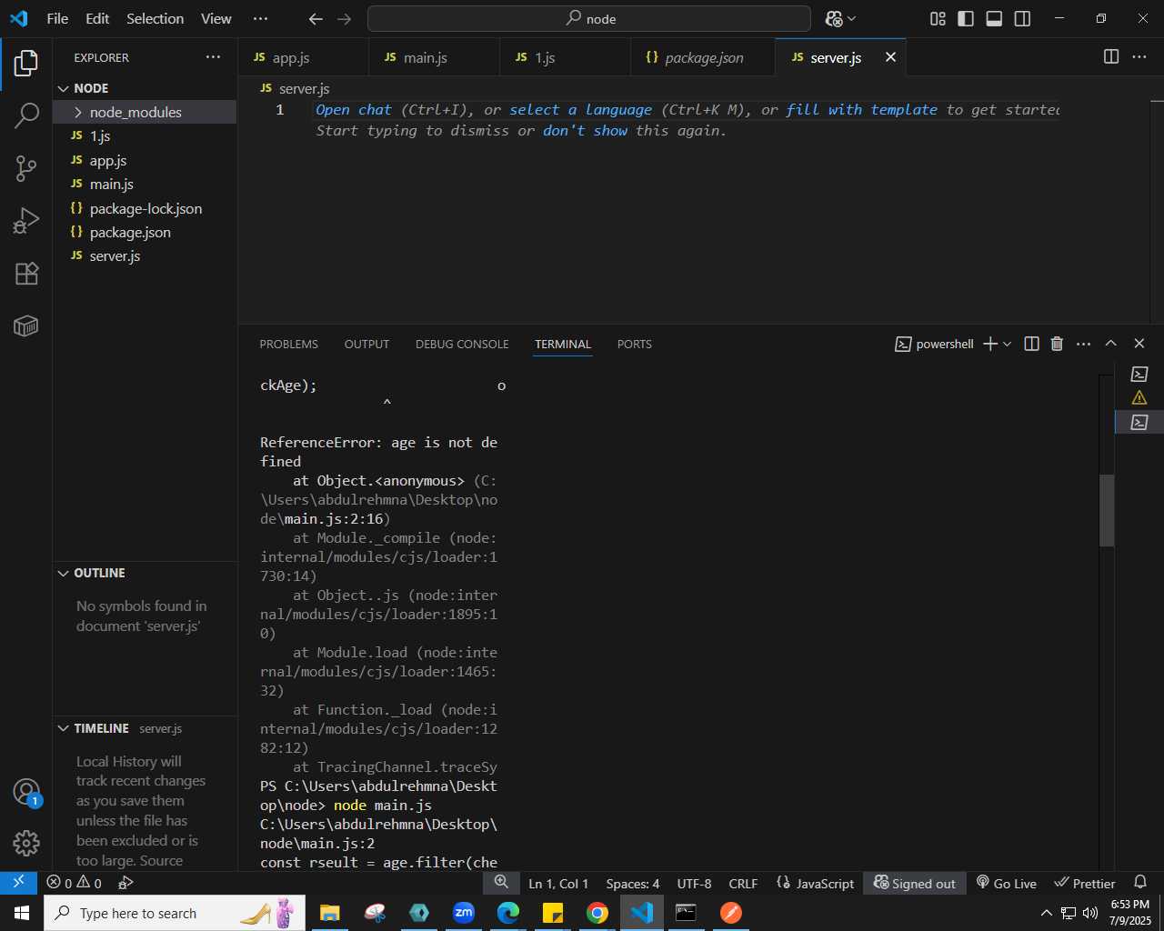Open Zoom from the taskbar
Viewport: 1164px width, 931px height.
tap(464, 913)
